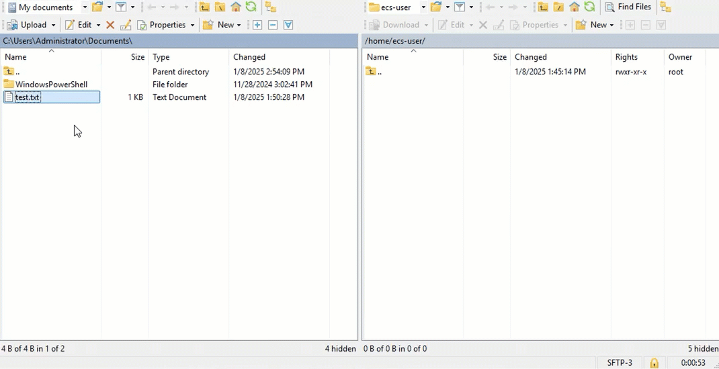Open local directory folder icon in left panel
The width and height of the screenshot is (719, 369).
tap(97, 7)
